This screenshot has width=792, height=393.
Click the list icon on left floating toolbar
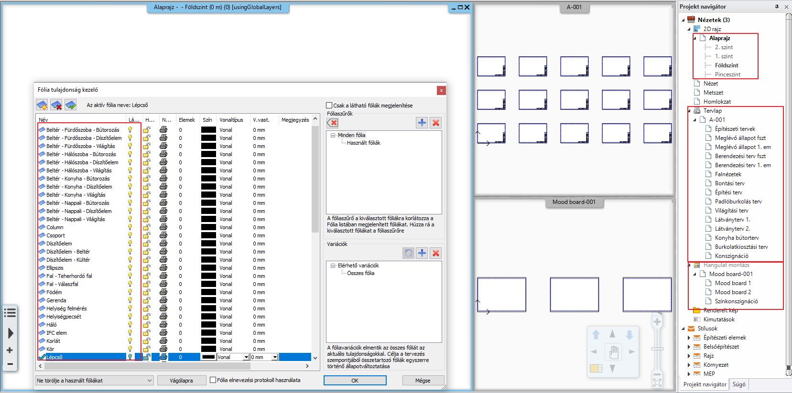pyautogui.click(x=10, y=313)
